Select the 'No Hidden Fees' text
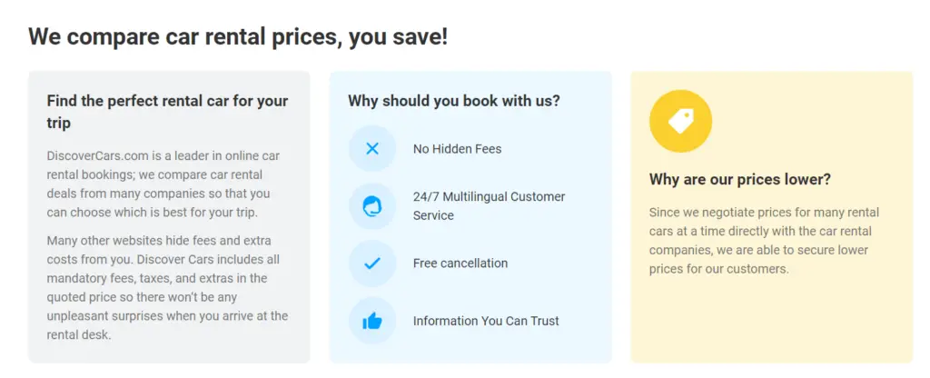Screen dimensions: 930x378 coord(458,149)
